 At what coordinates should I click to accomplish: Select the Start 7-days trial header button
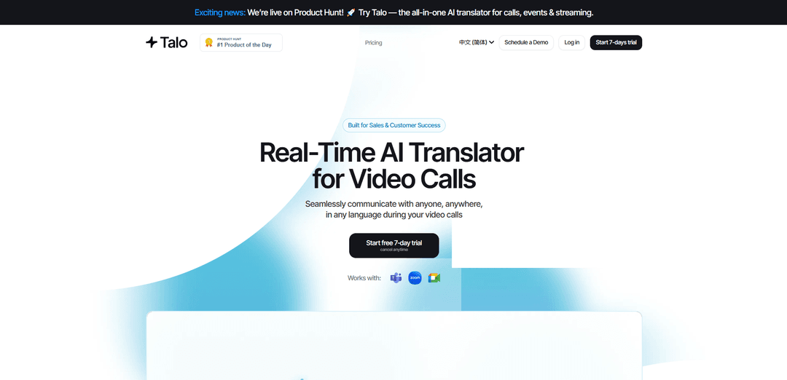616,42
